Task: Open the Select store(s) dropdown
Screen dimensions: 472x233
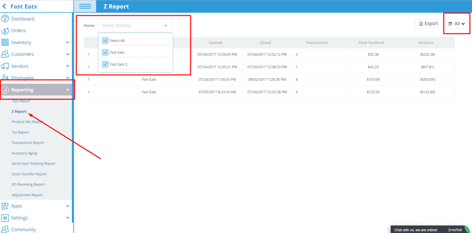Action: tap(135, 26)
